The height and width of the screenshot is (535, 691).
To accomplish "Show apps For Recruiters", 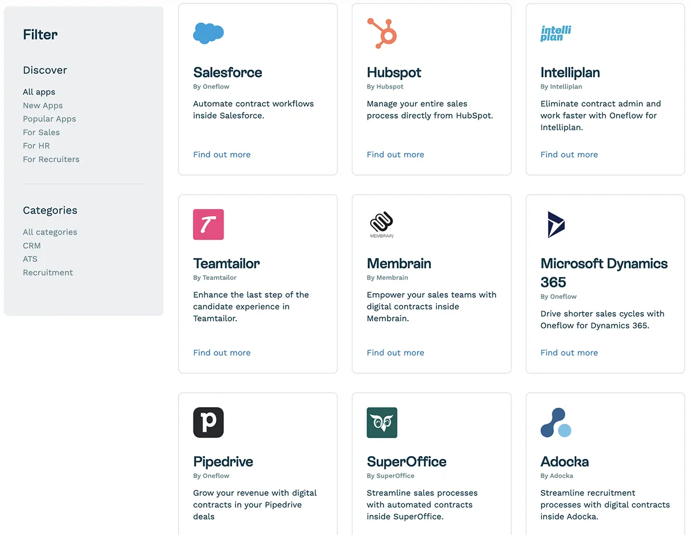I will [x=51, y=160].
